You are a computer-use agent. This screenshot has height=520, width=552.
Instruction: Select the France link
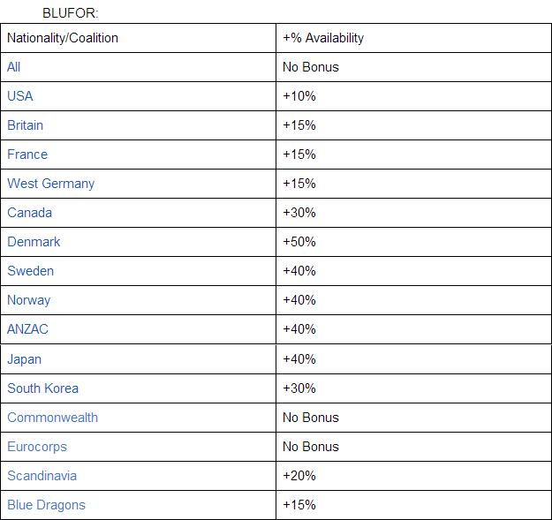tap(27, 154)
